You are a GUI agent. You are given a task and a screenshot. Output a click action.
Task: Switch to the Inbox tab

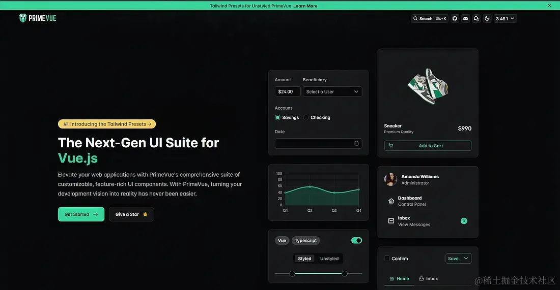coord(428,279)
